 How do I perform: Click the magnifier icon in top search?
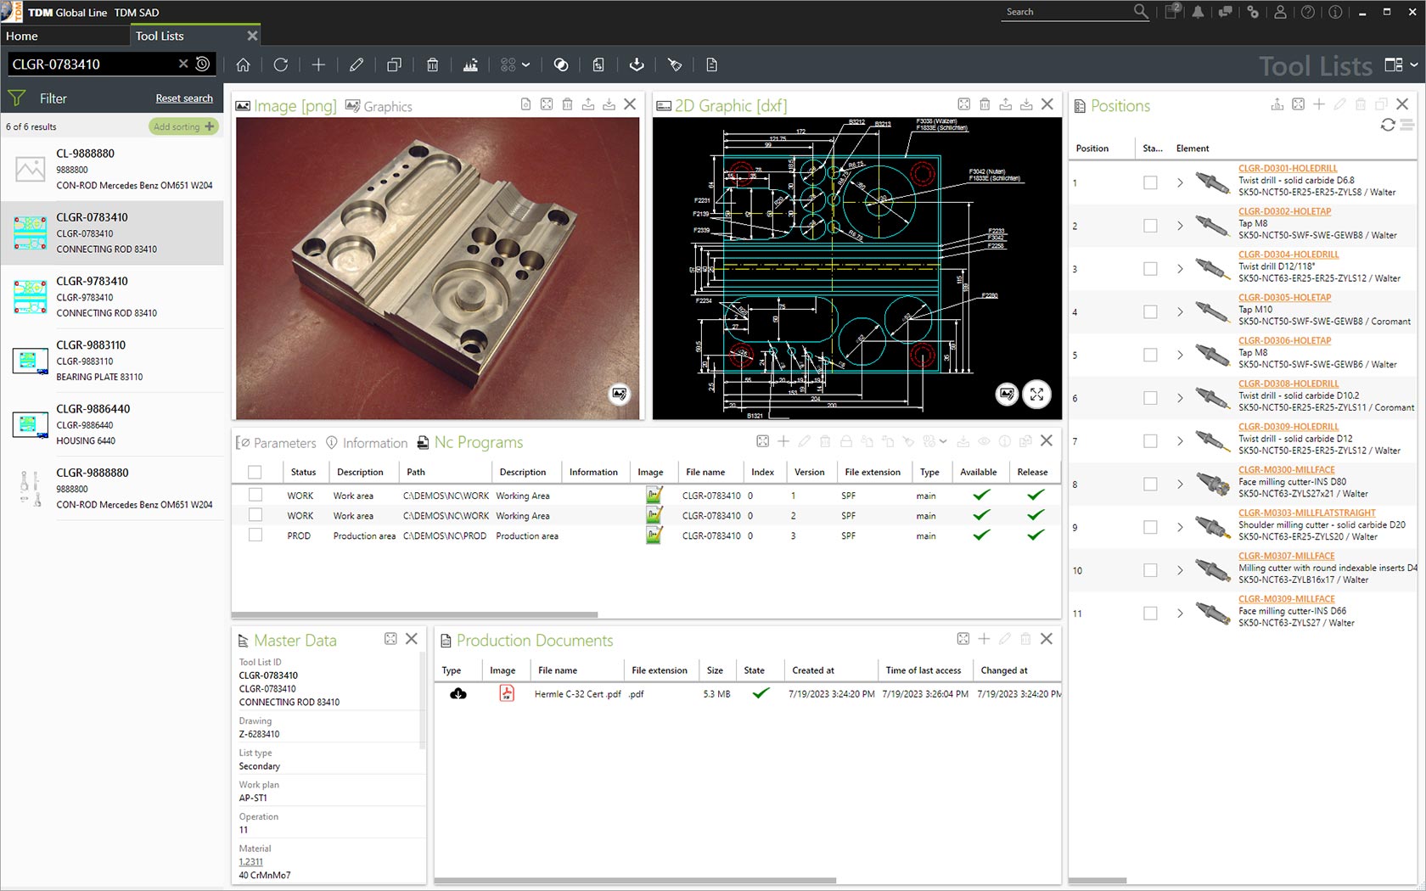pyautogui.click(x=1141, y=12)
